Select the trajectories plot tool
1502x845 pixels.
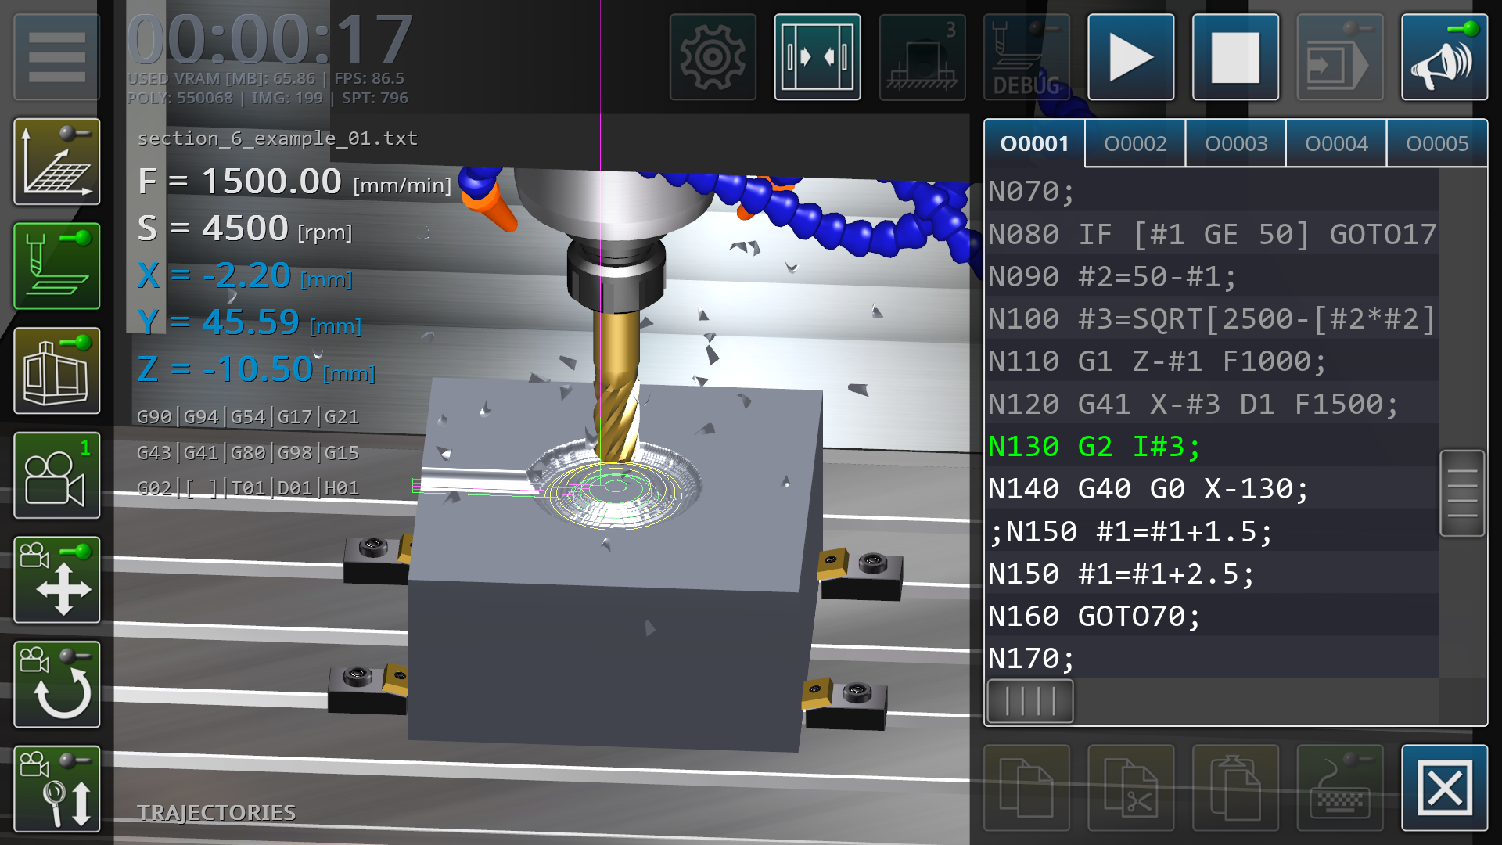[x=57, y=162]
